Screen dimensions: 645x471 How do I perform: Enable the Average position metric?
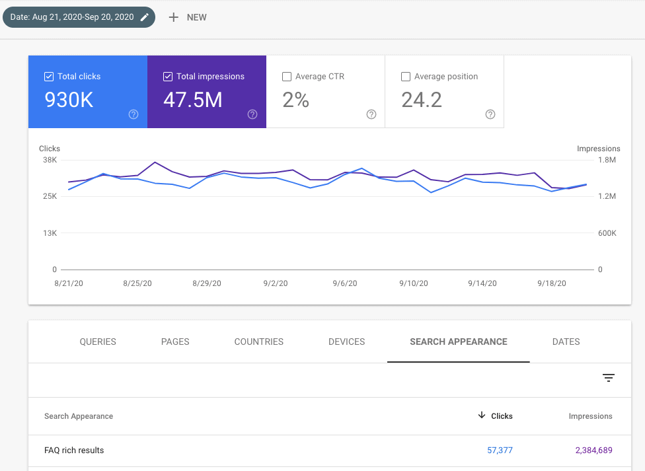tap(405, 76)
